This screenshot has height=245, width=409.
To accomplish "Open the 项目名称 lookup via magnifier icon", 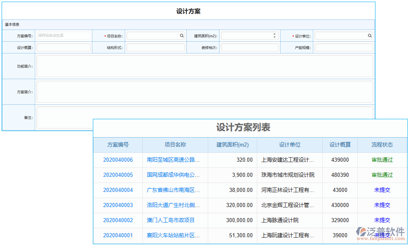I will [x=182, y=36].
